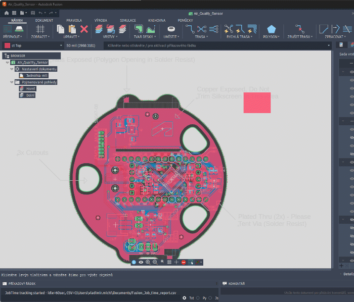Viewport: 354px width, 302px height.
Task: Open the VRSTVY dropdown menu
Action: [x=110, y=37]
